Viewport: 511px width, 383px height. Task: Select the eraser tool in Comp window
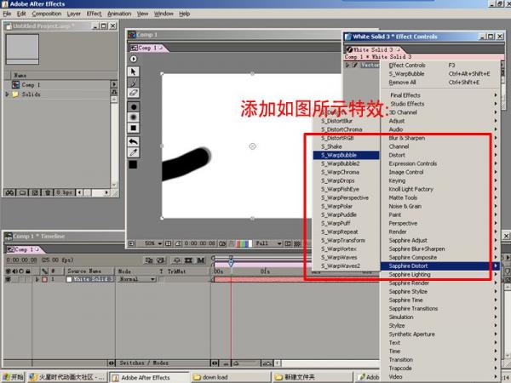(x=134, y=93)
